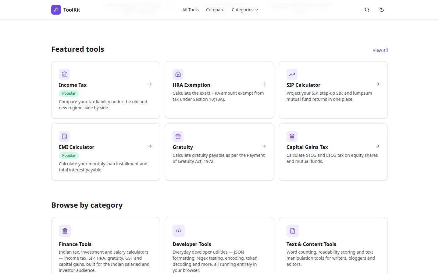Click the Developer Tools code icon
Screen dimensions: 439x274
(x=179, y=231)
